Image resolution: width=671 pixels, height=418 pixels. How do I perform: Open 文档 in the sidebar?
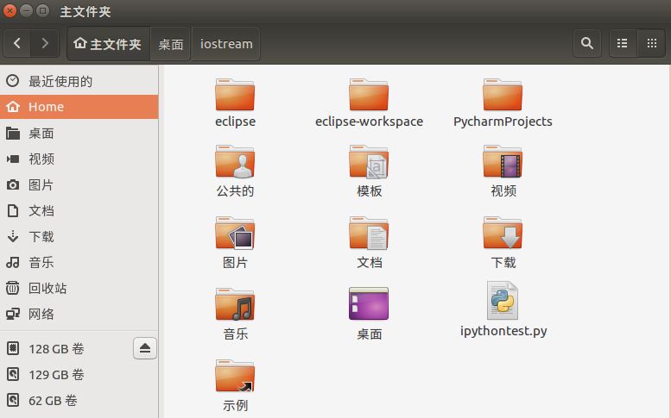[x=79, y=211]
